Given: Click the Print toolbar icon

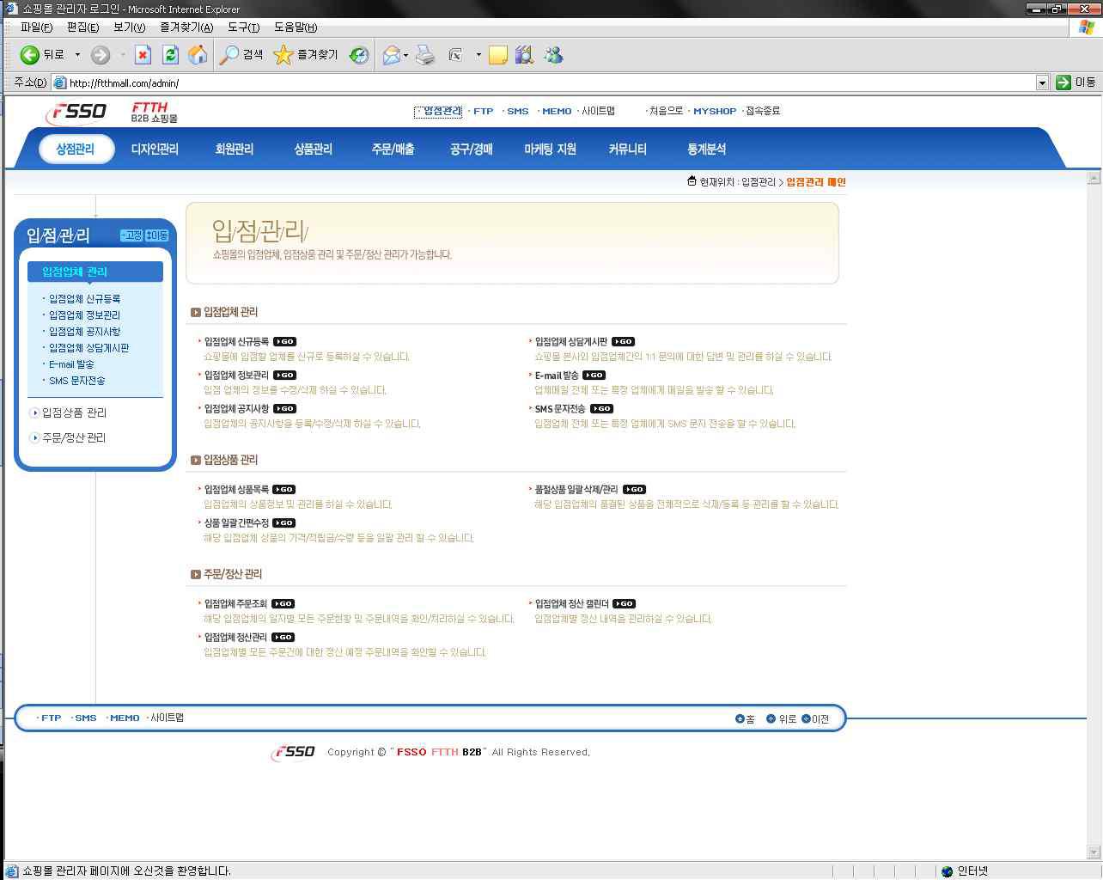Looking at the screenshot, I should (x=425, y=55).
